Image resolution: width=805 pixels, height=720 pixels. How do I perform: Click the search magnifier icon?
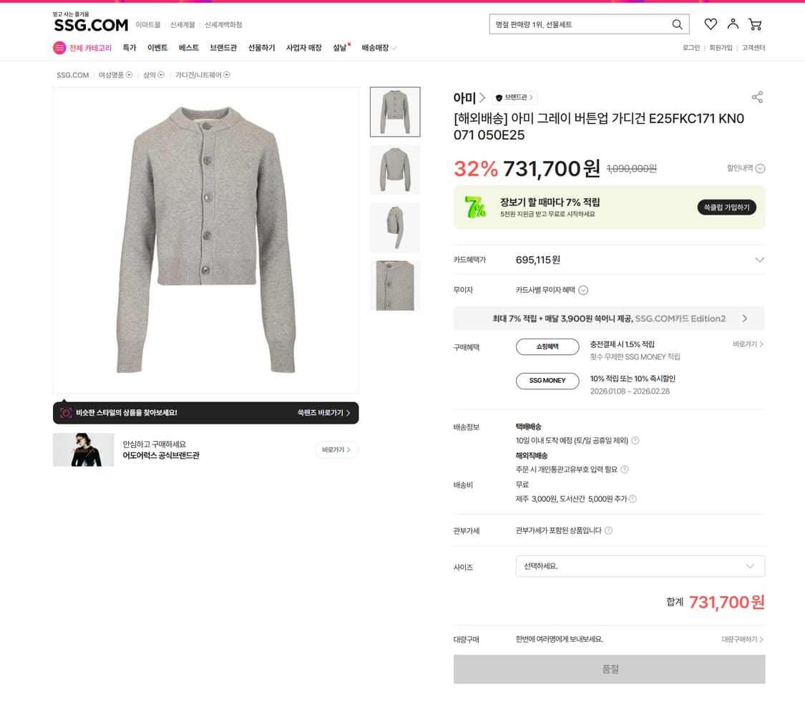point(677,24)
